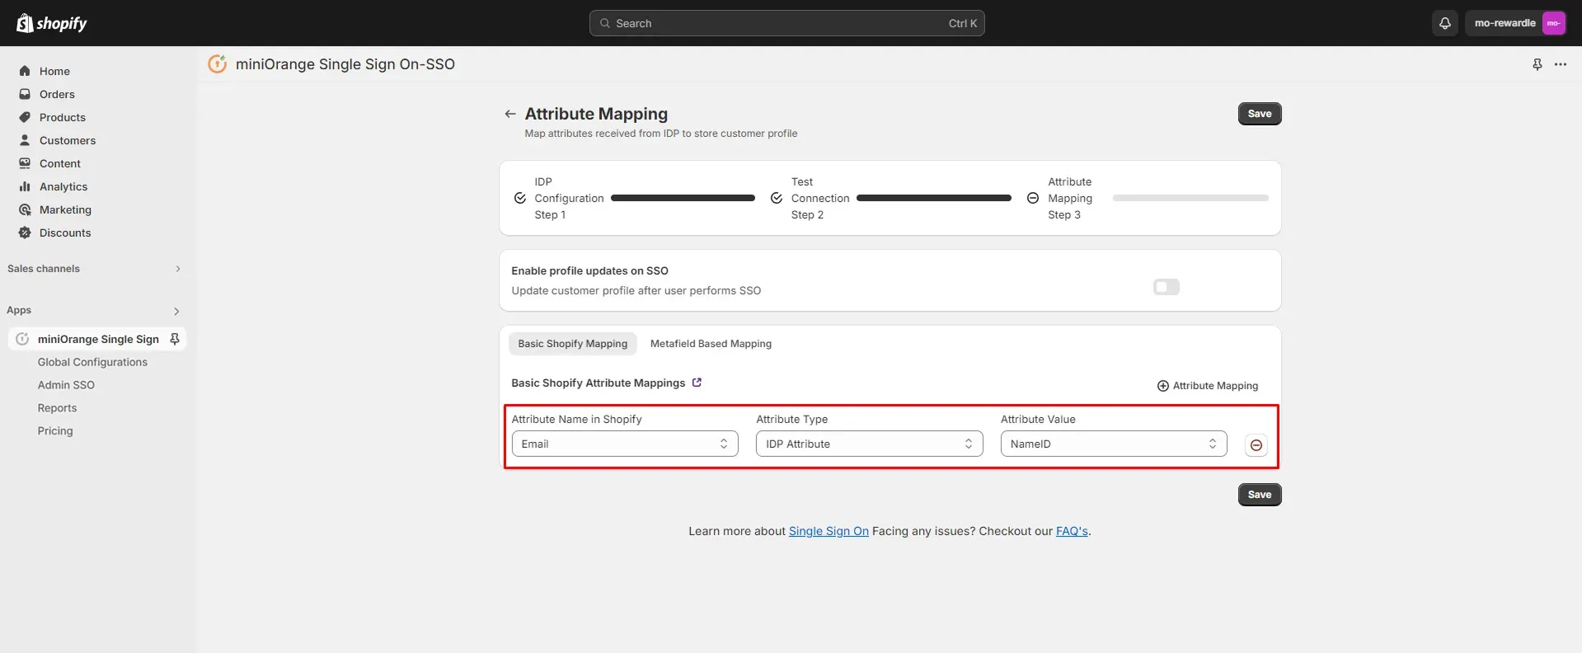Click the Analytics bar chart icon

coord(25,186)
